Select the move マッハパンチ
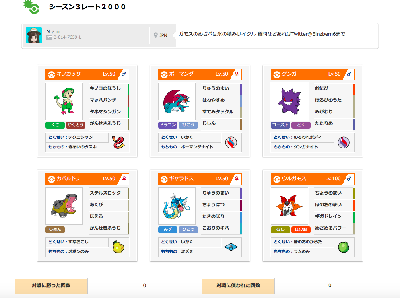 (109, 100)
